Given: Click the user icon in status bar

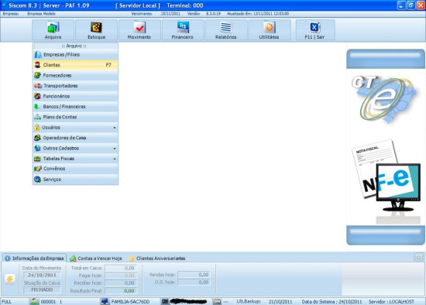Looking at the screenshot, I should 34,301.
